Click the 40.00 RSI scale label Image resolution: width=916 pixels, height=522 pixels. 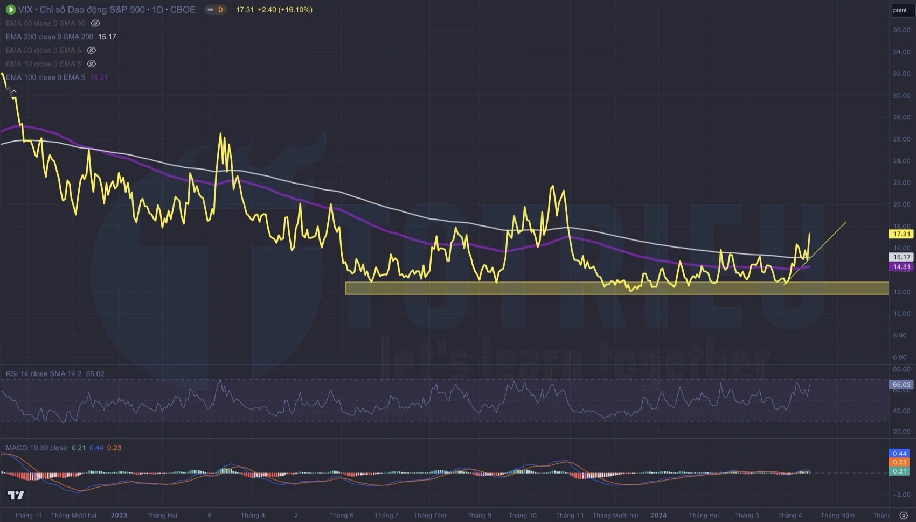901,411
